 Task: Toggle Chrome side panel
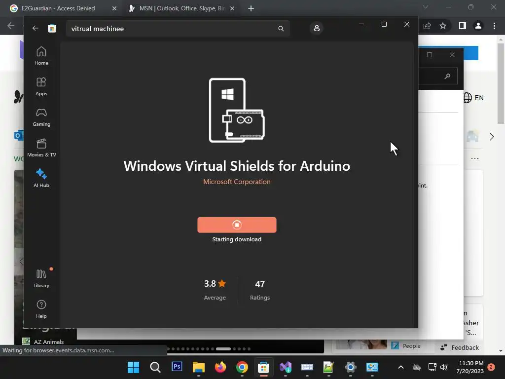point(463,26)
